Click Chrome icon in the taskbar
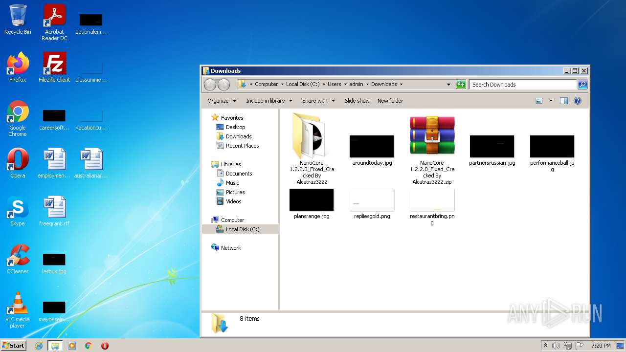This screenshot has width=626, height=352. [89, 346]
